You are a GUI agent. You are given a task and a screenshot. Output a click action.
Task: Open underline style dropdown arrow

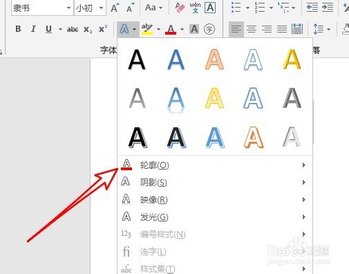click(60, 29)
